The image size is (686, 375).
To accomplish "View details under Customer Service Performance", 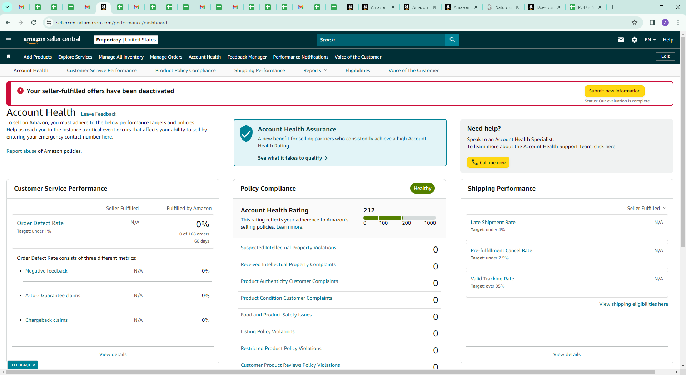I will 113,354.
